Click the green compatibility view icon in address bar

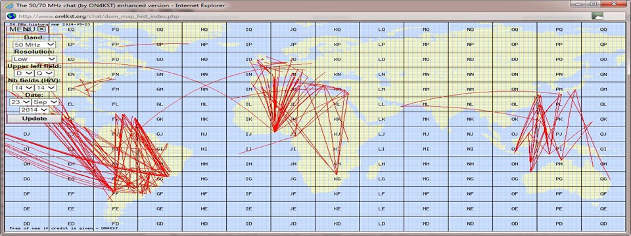[x=597, y=16]
